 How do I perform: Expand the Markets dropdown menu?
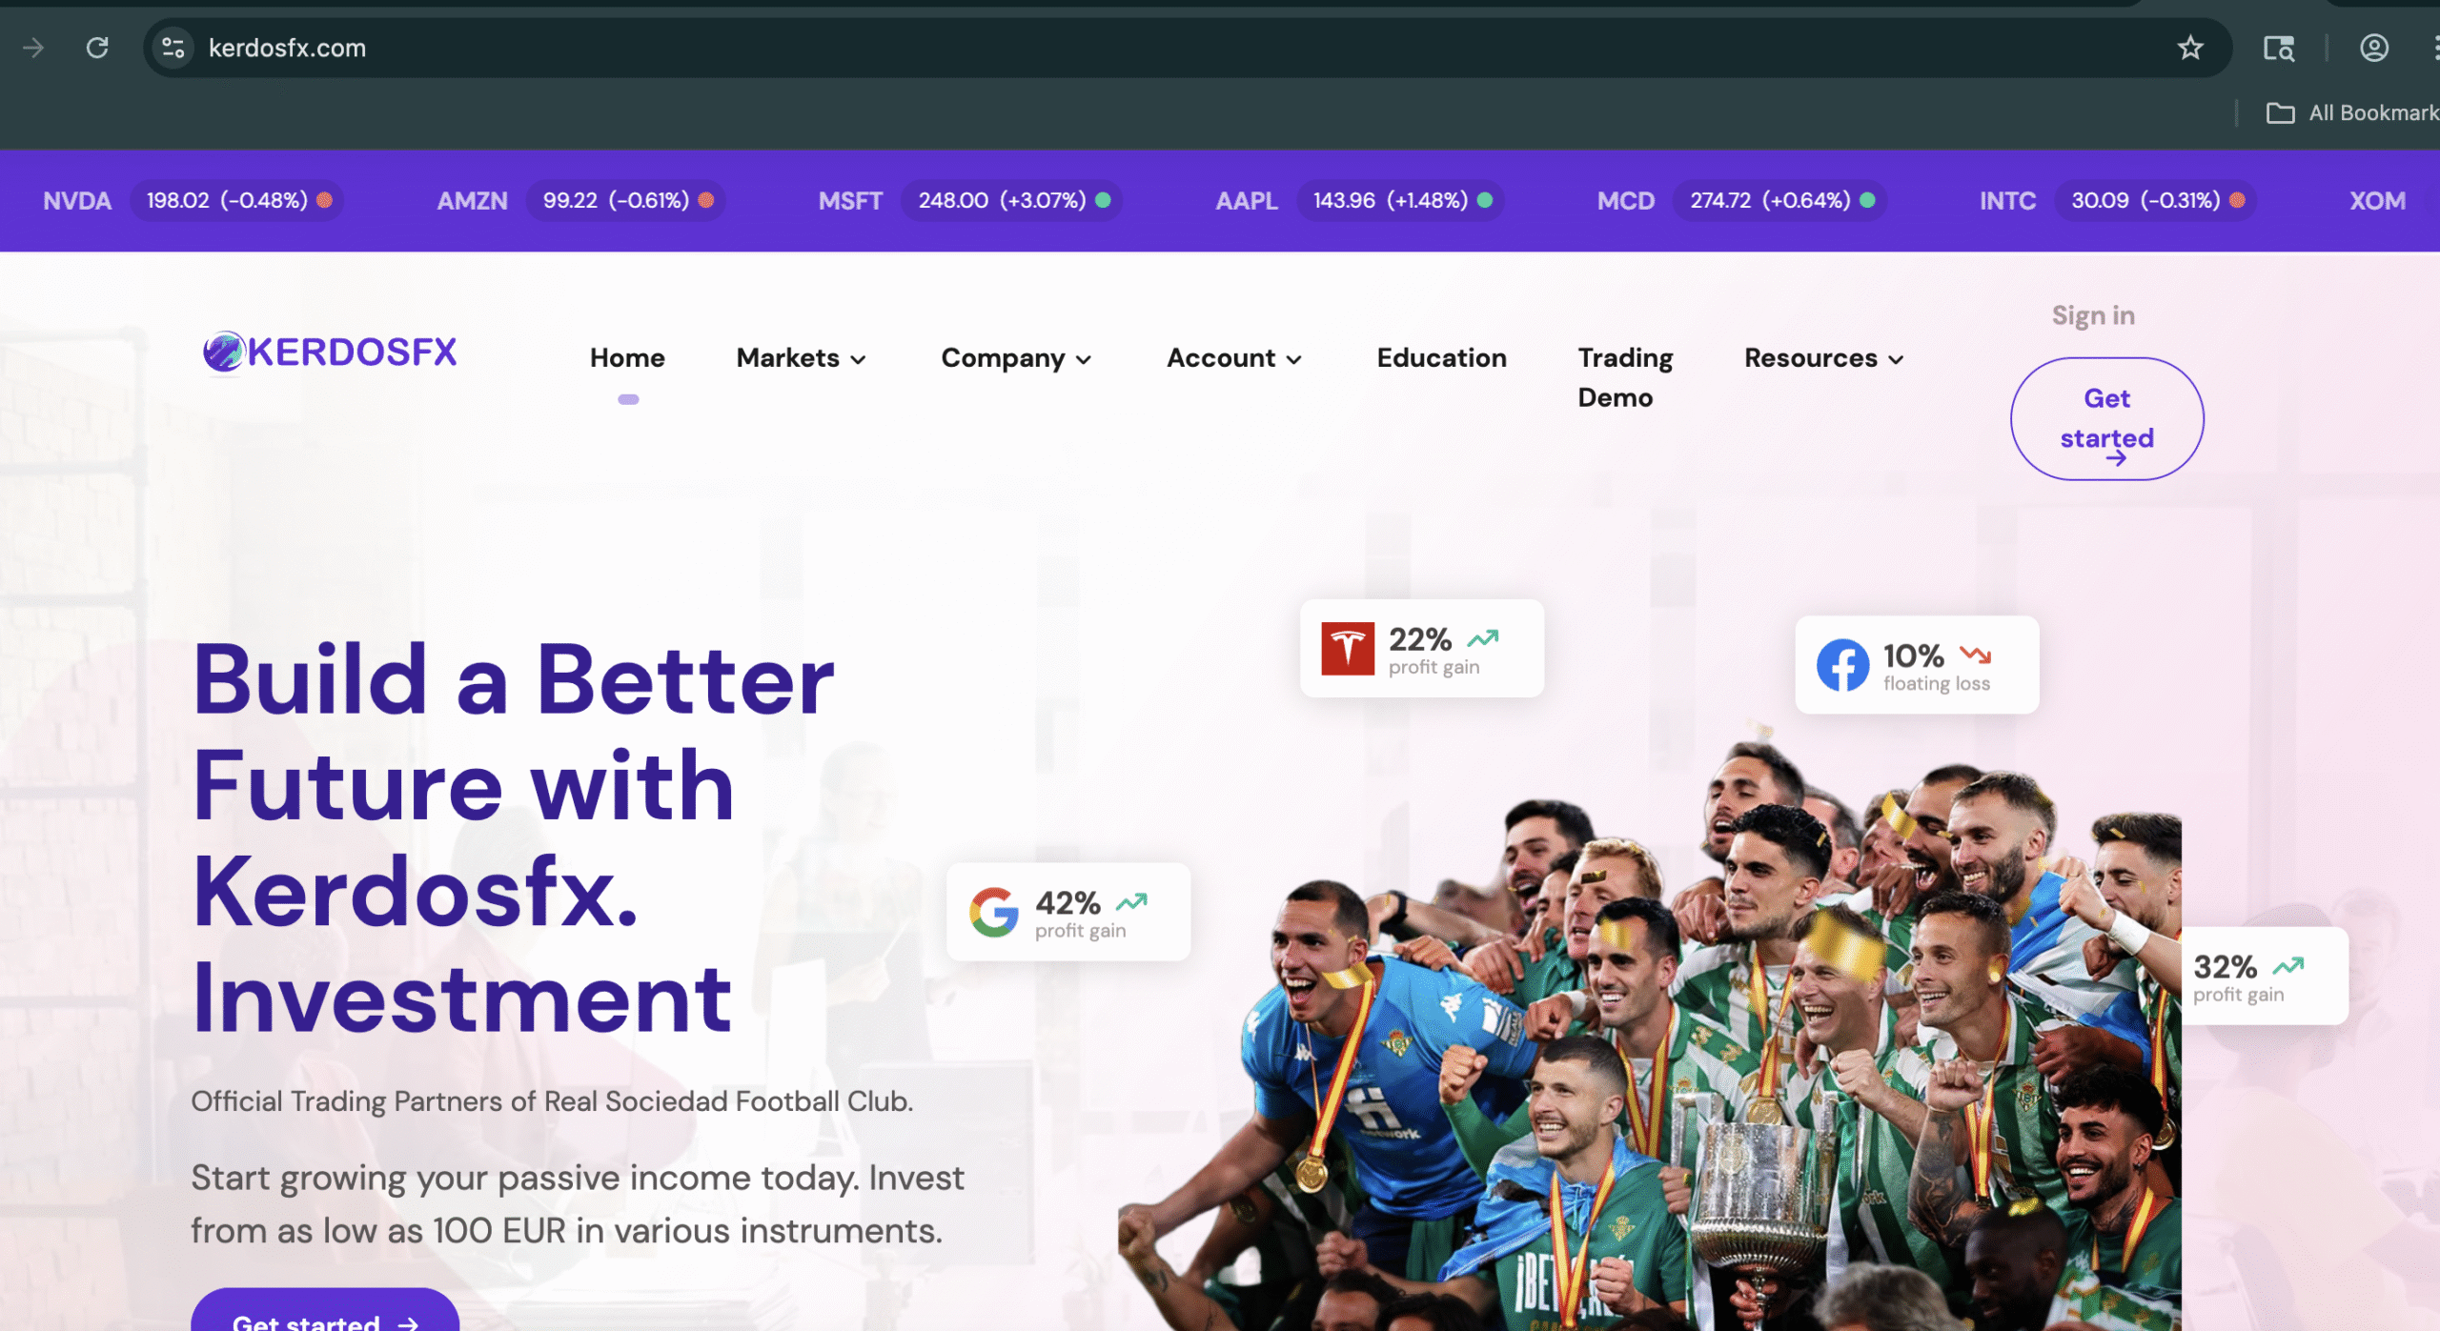[802, 358]
